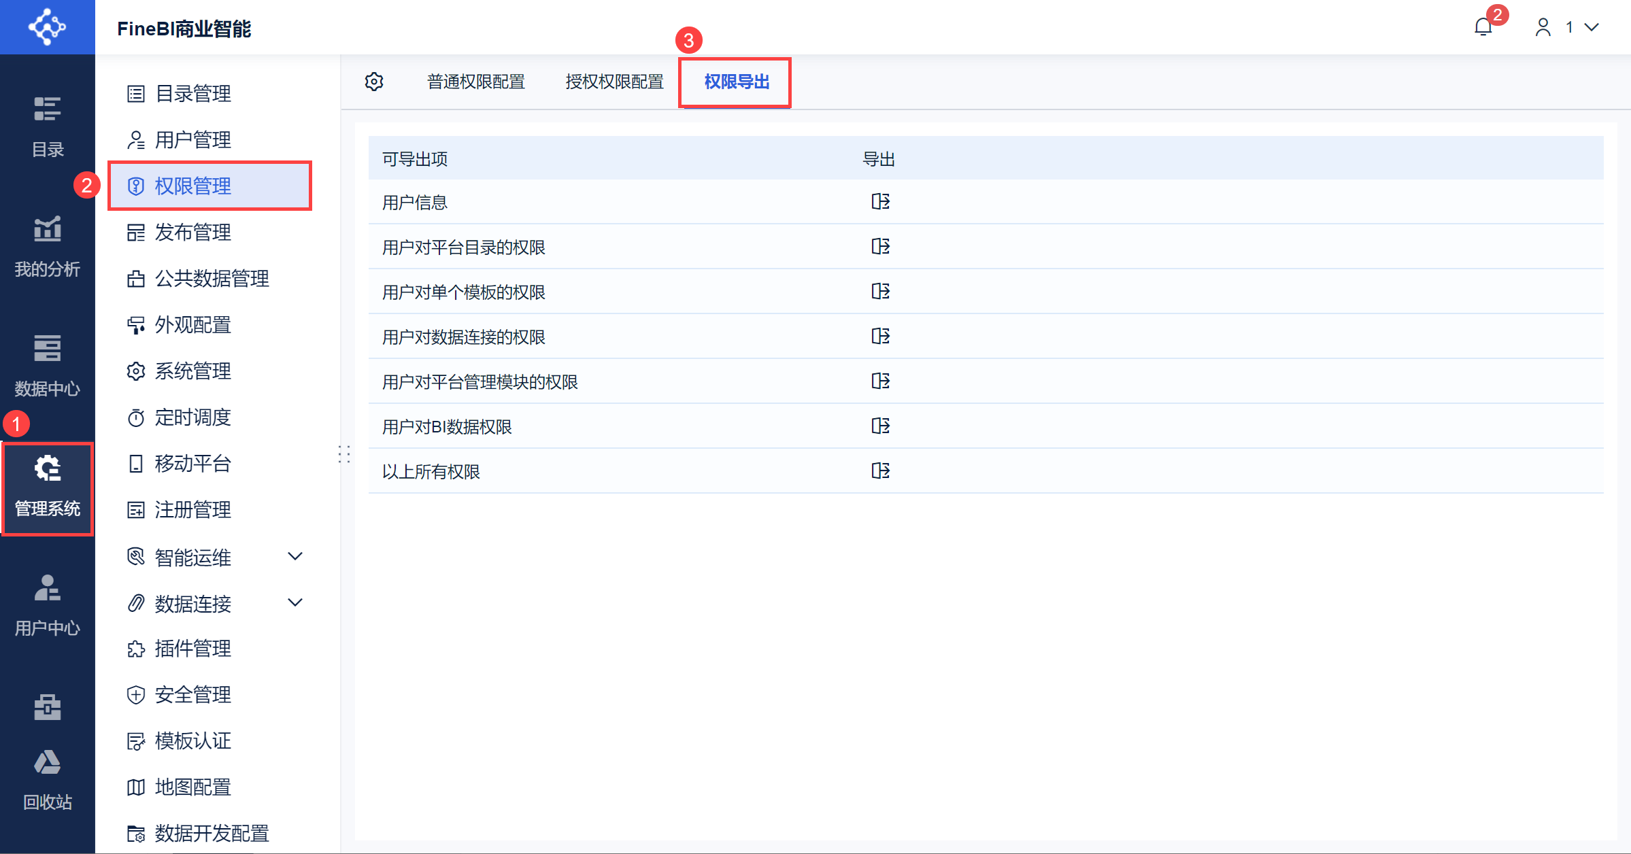Click FineBI logo at top left
This screenshot has height=854, width=1631.
click(47, 27)
